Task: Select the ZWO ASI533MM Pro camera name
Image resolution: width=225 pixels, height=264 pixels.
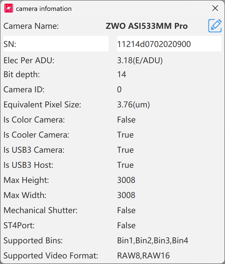Action: [x=147, y=26]
